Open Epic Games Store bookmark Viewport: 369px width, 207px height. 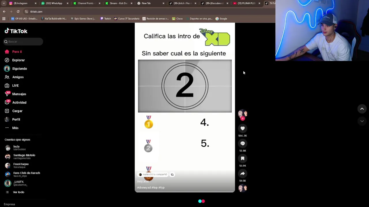[x=83, y=19]
